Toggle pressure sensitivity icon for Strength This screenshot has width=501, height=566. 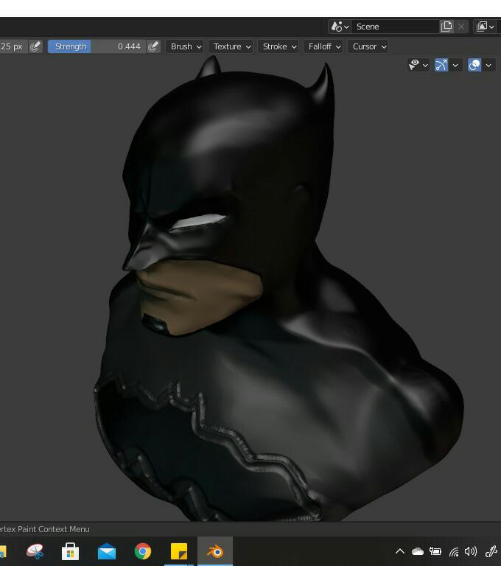(153, 46)
